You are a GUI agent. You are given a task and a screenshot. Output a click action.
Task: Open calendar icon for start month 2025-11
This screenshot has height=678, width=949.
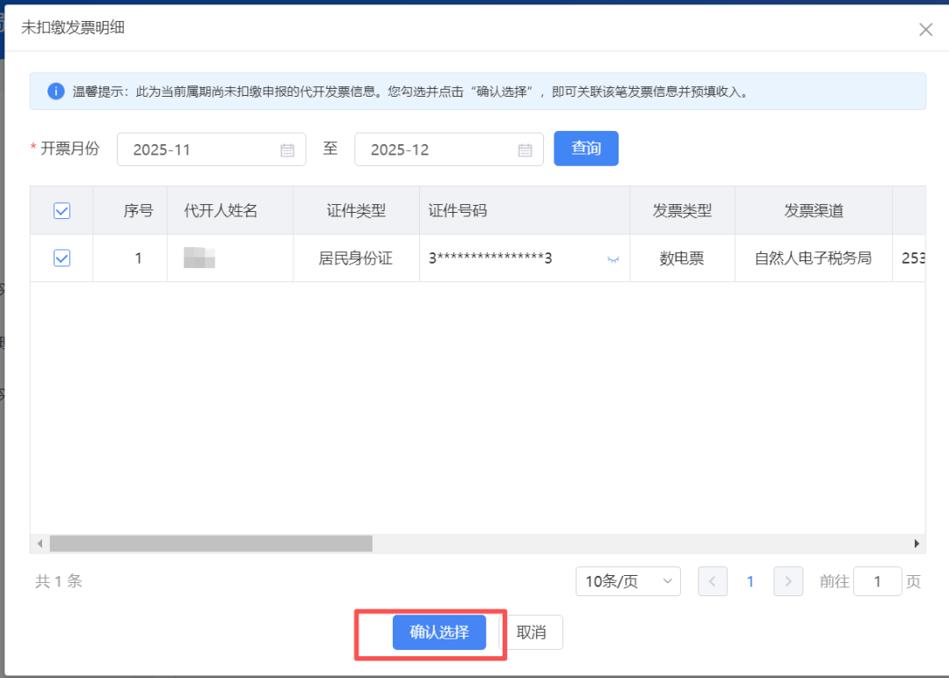pos(287,149)
